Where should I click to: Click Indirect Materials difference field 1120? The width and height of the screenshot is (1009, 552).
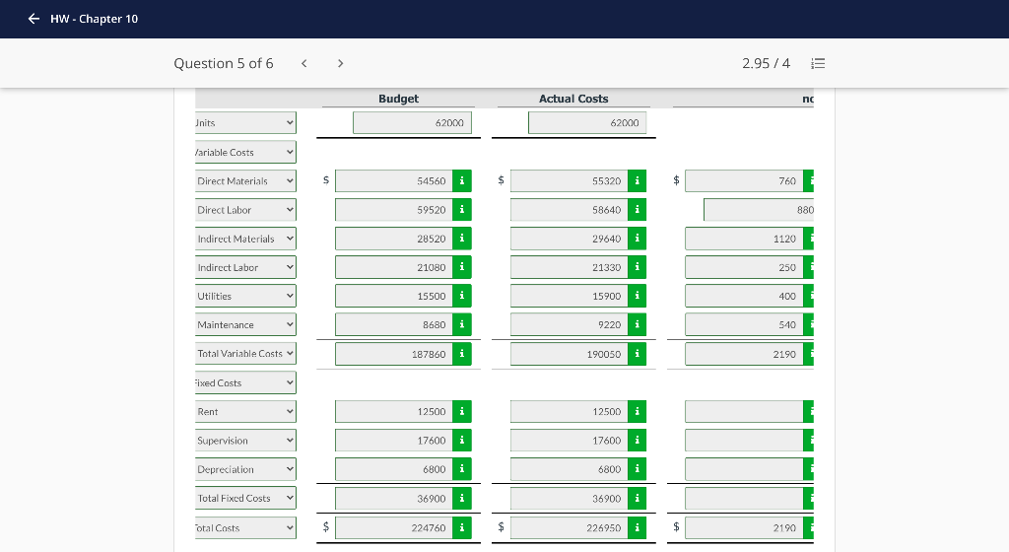[x=744, y=239]
